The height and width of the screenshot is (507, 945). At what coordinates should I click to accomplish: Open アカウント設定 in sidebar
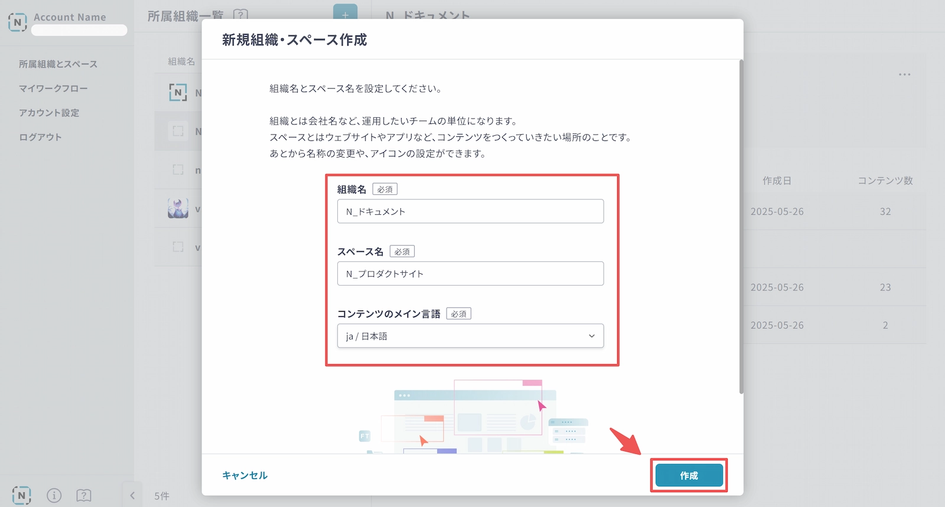point(49,113)
